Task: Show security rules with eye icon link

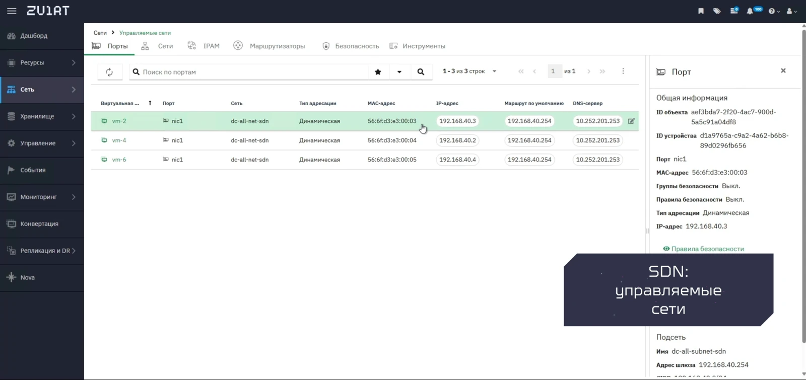Action: coord(703,249)
